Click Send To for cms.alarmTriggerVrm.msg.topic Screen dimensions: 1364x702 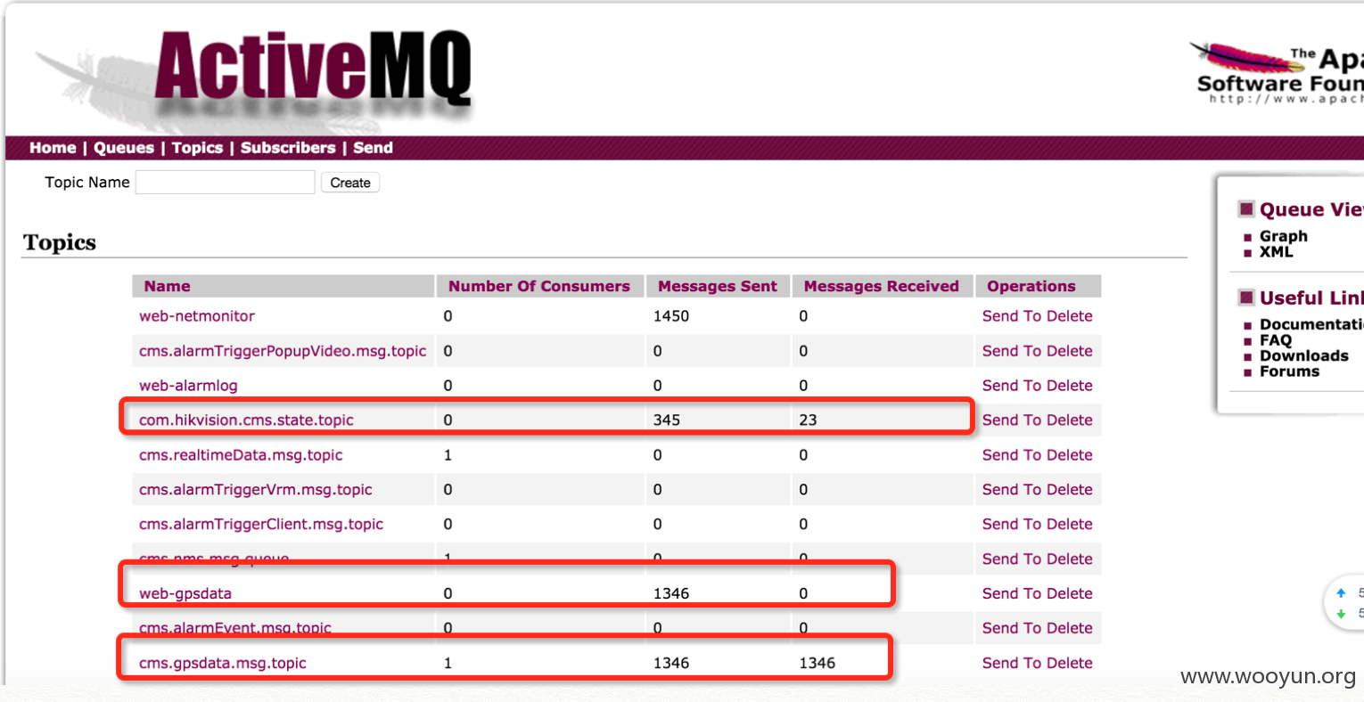[x=1013, y=490]
